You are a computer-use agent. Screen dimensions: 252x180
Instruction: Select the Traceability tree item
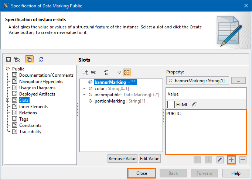click(30, 132)
